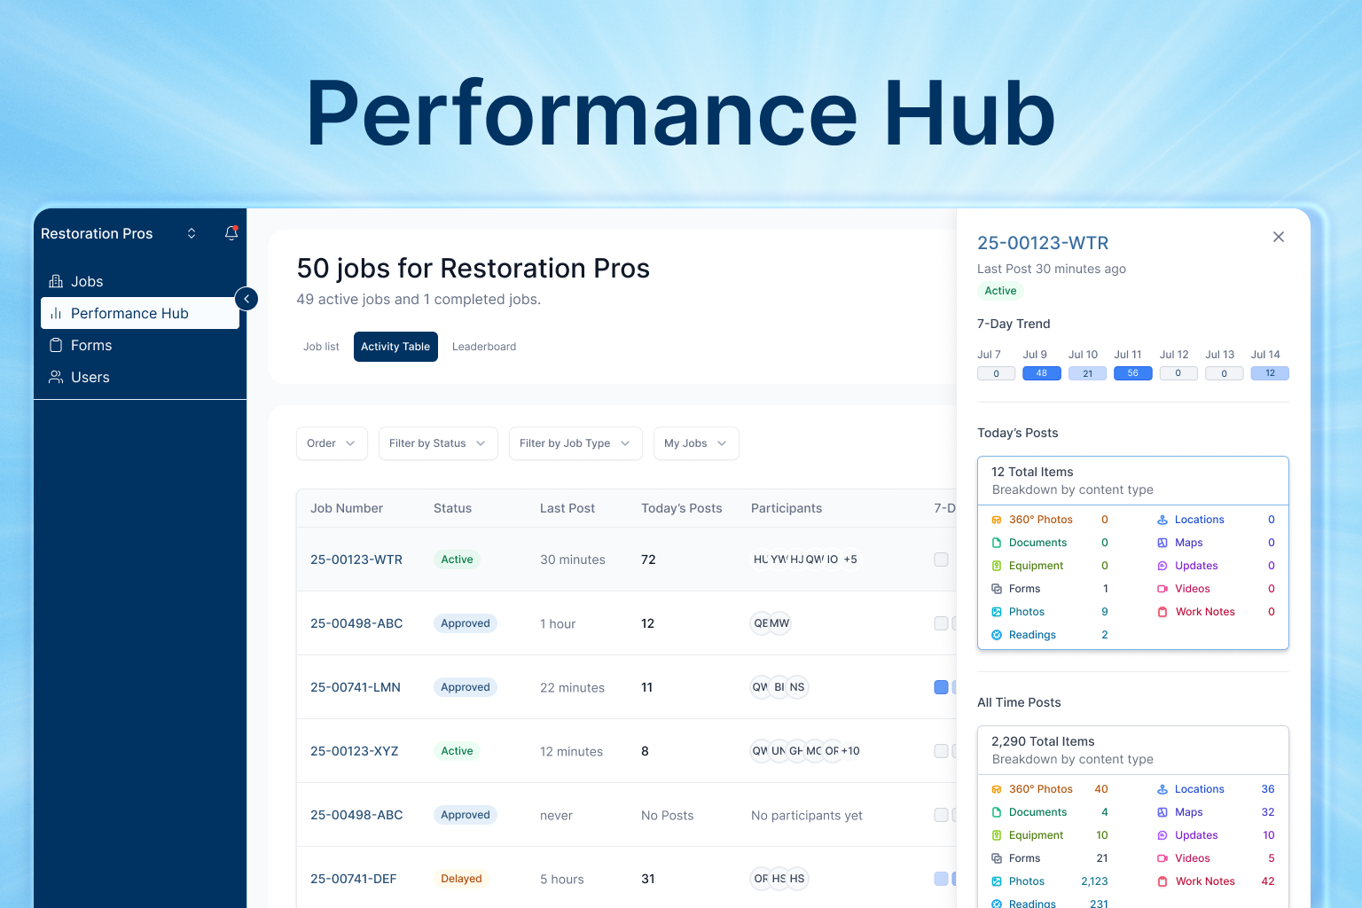Click the Photos icon in Today's Posts
Image resolution: width=1362 pixels, height=908 pixels.
click(997, 612)
